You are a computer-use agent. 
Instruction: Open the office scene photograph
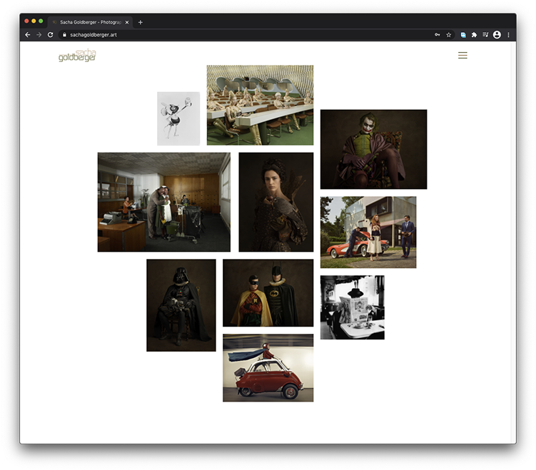click(163, 202)
